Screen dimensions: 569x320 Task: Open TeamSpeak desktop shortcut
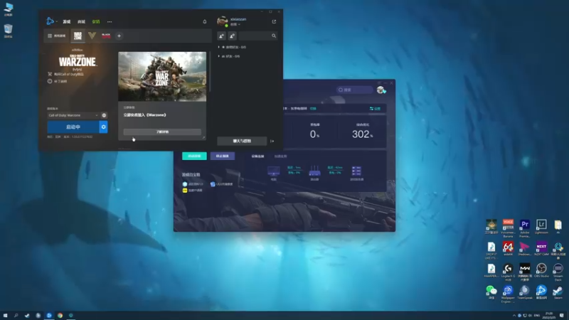(x=525, y=292)
